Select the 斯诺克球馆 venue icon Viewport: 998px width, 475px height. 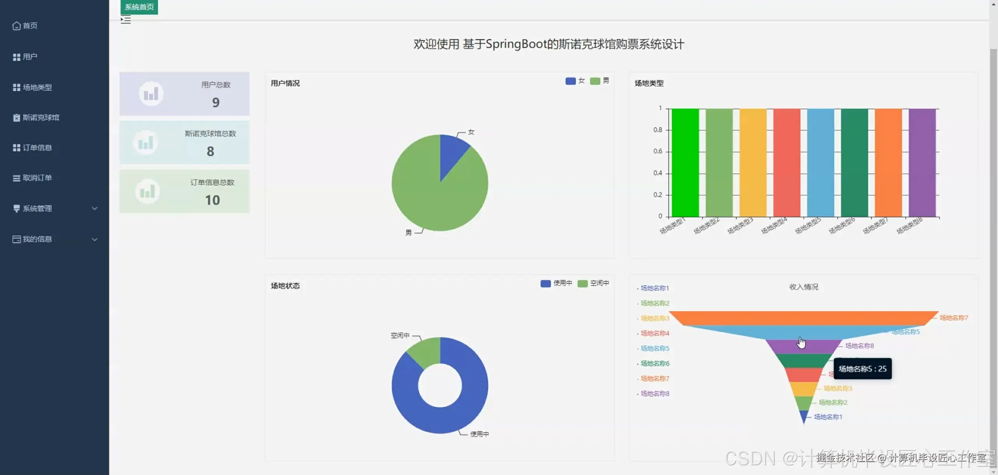tap(16, 117)
